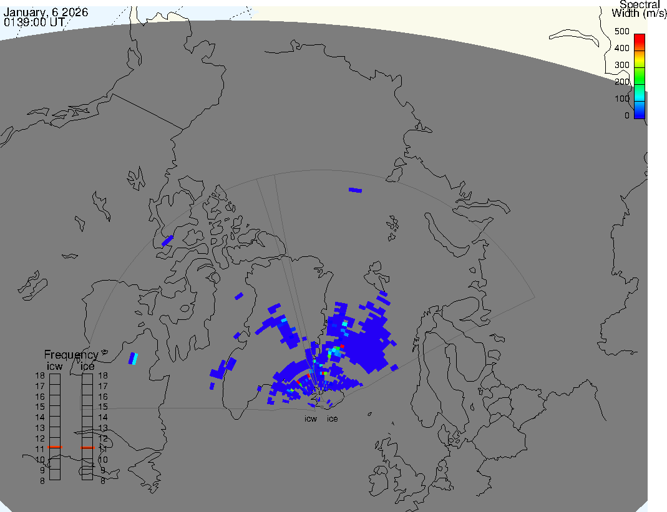Click the date text January, 6 2026
The height and width of the screenshot is (512, 667).
[46, 12]
